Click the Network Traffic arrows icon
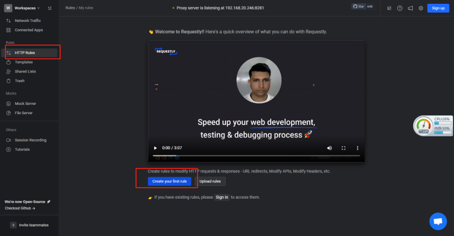The width and height of the screenshot is (454, 236). pos(8,20)
